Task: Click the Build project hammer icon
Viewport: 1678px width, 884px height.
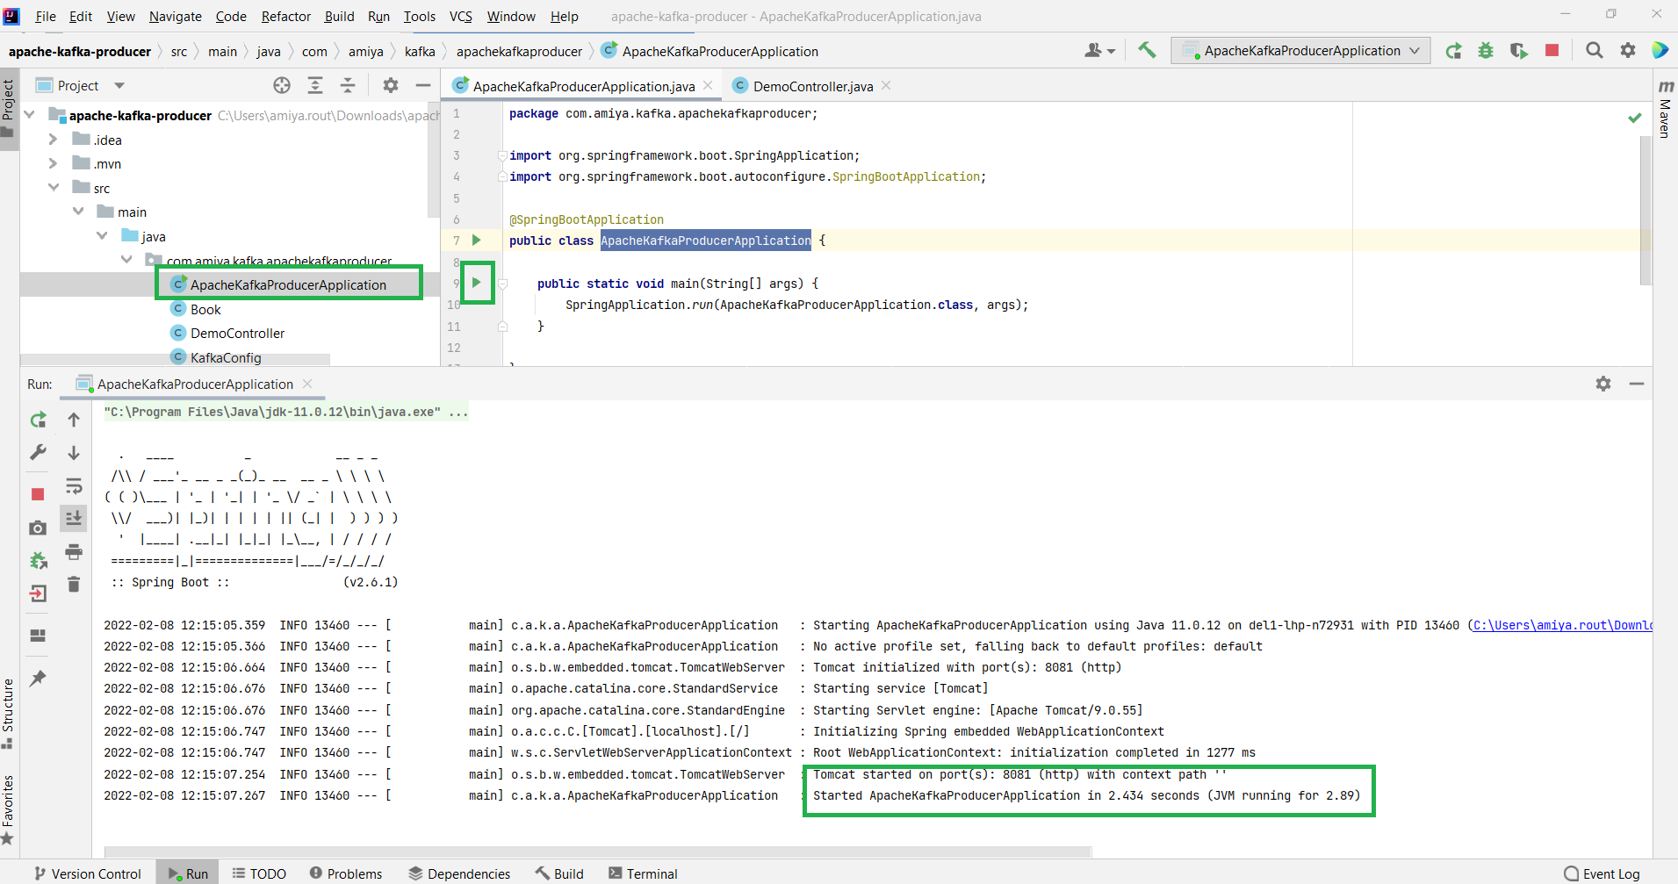Action: (x=1147, y=51)
